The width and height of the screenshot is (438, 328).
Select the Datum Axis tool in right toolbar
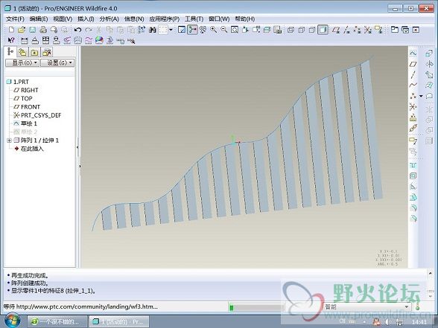click(413, 74)
